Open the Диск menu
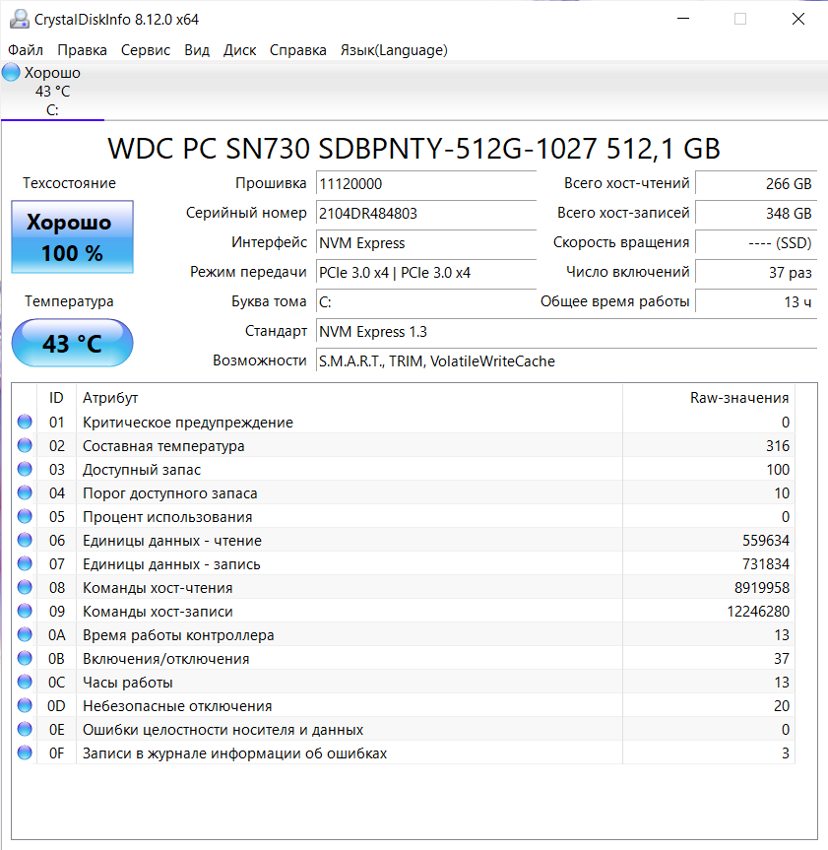 point(239,50)
